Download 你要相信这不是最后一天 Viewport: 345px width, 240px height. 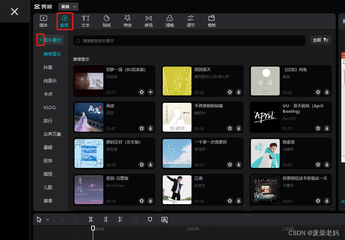point(327,201)
